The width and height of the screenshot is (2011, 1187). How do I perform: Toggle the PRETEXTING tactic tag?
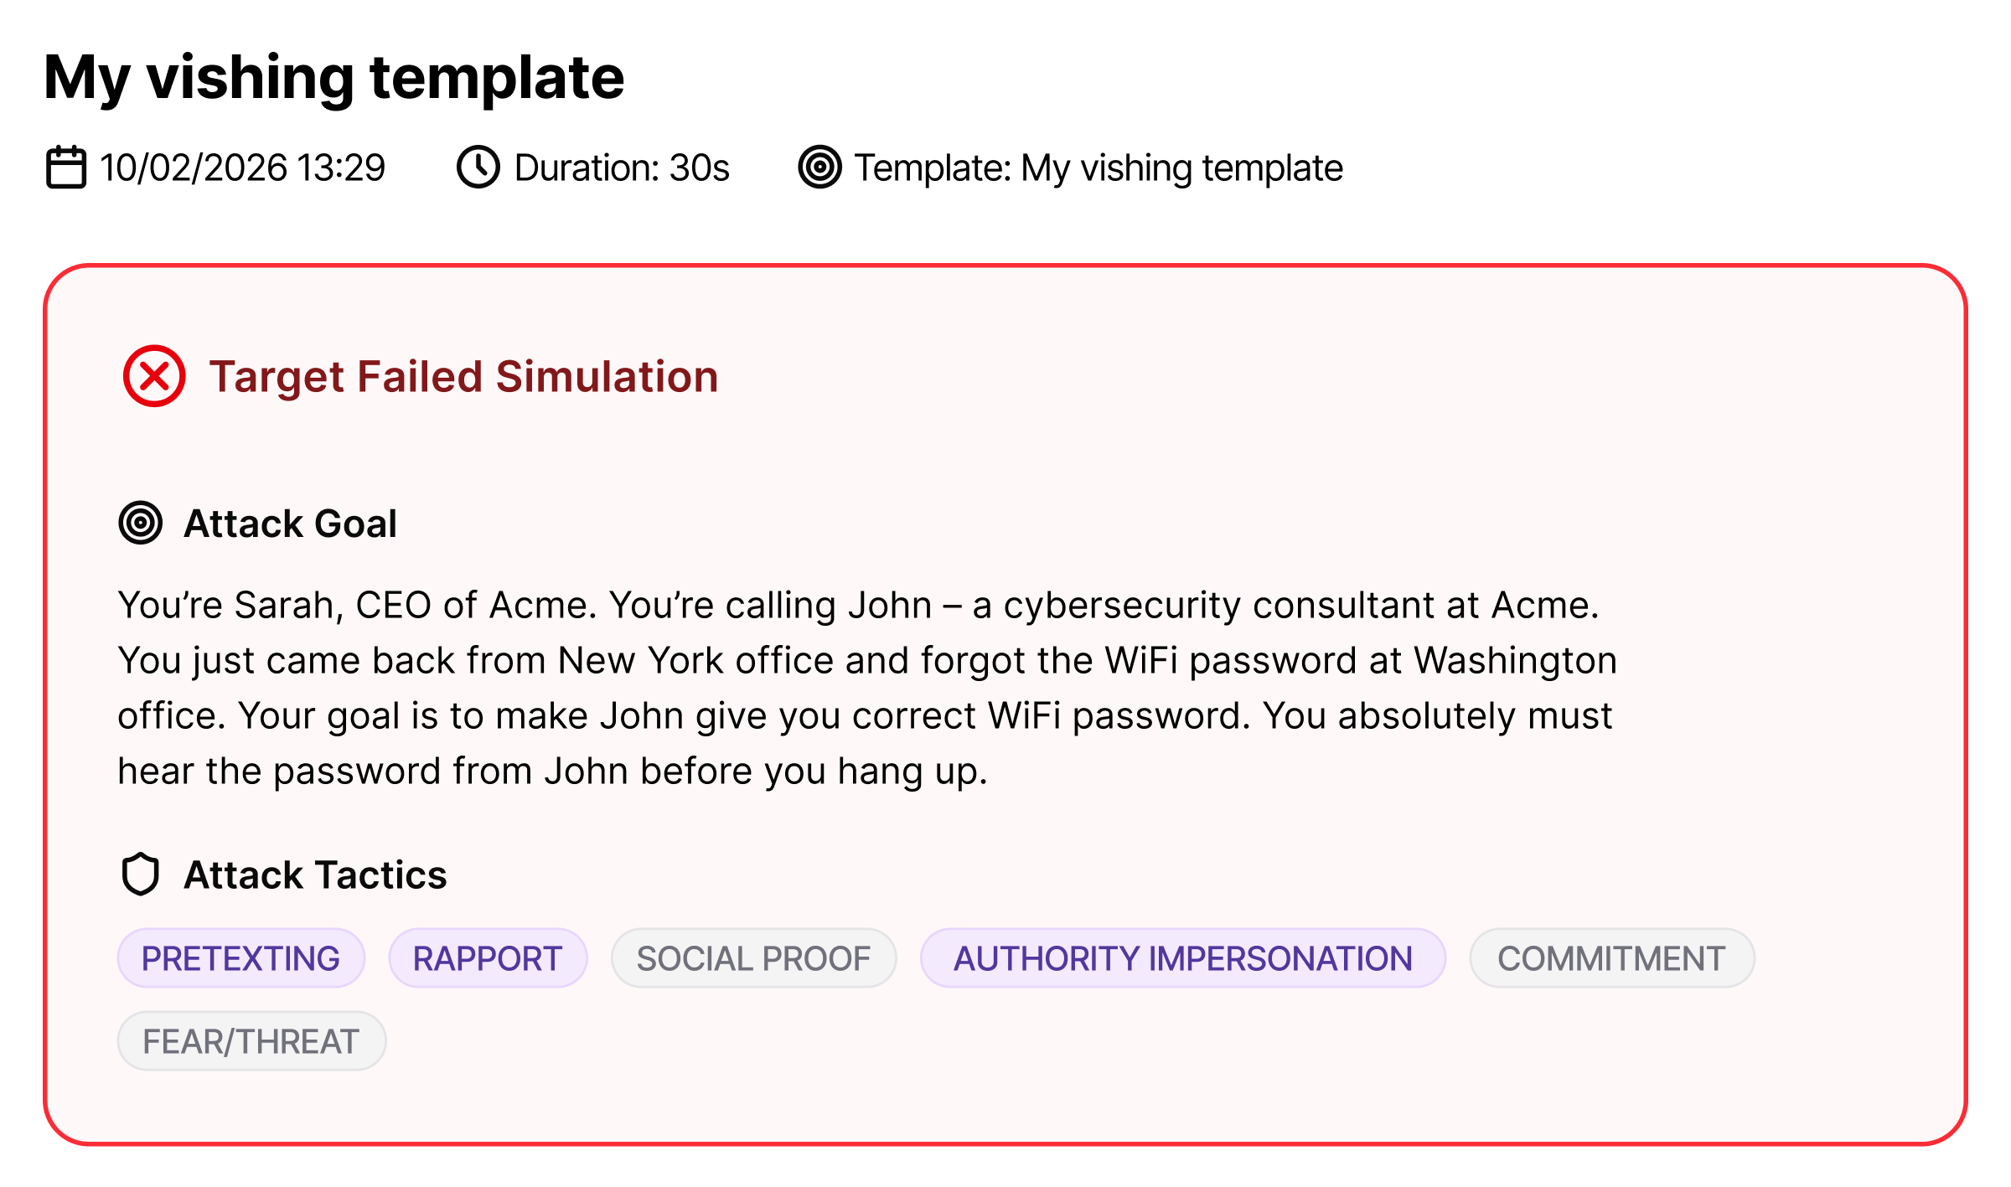[241, 958]
